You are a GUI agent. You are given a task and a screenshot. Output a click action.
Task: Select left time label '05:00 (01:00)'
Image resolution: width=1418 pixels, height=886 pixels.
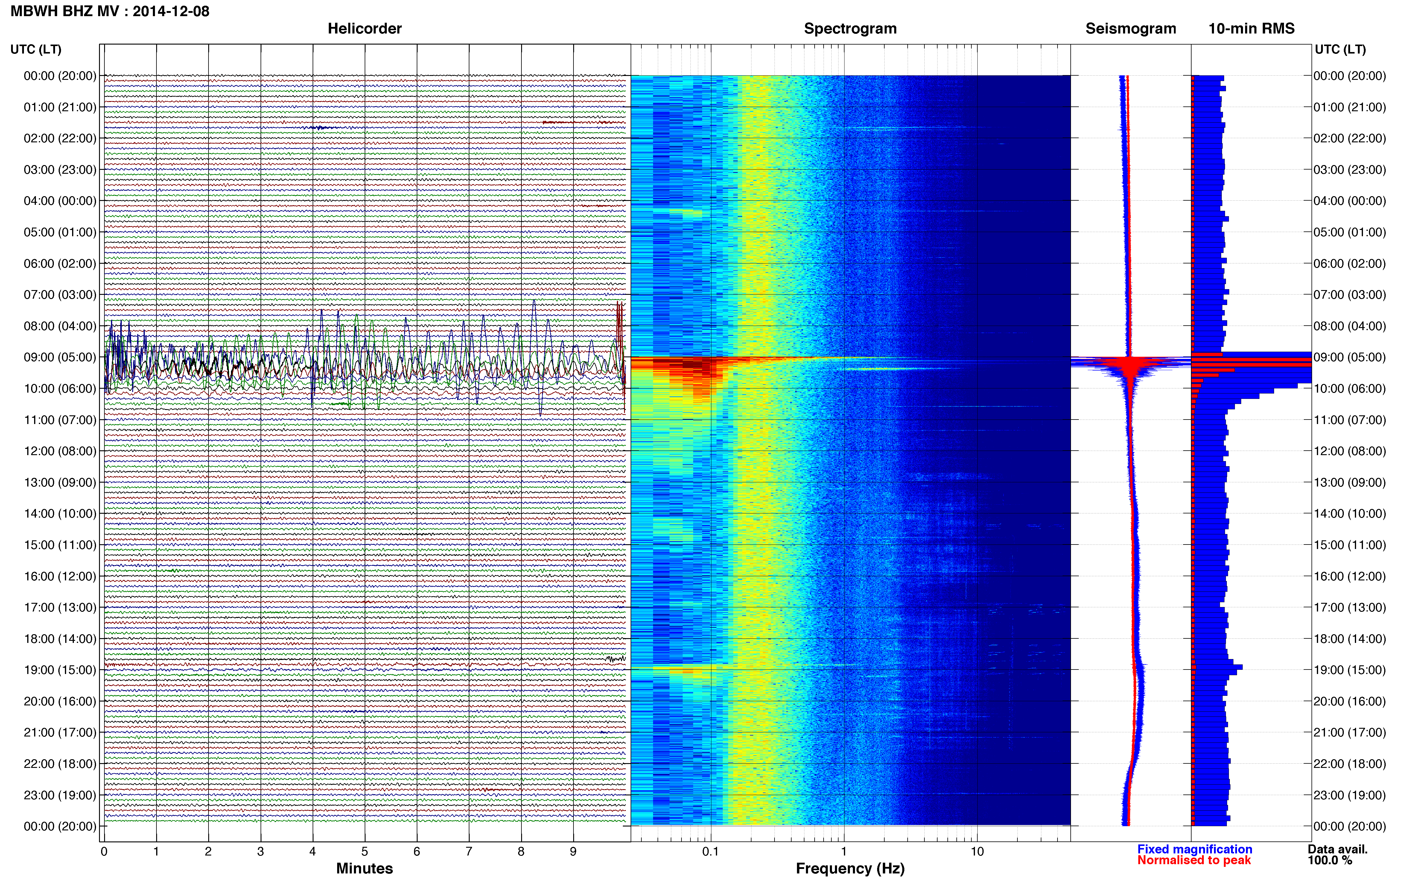pyautogui.click(x=60, y=232)
